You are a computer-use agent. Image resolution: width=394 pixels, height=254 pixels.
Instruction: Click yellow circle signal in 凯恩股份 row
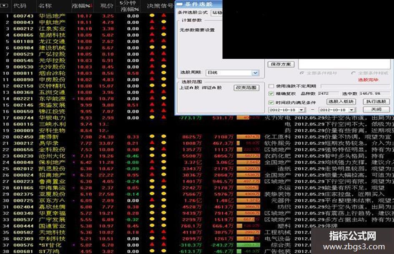click(x=164, y=168)
